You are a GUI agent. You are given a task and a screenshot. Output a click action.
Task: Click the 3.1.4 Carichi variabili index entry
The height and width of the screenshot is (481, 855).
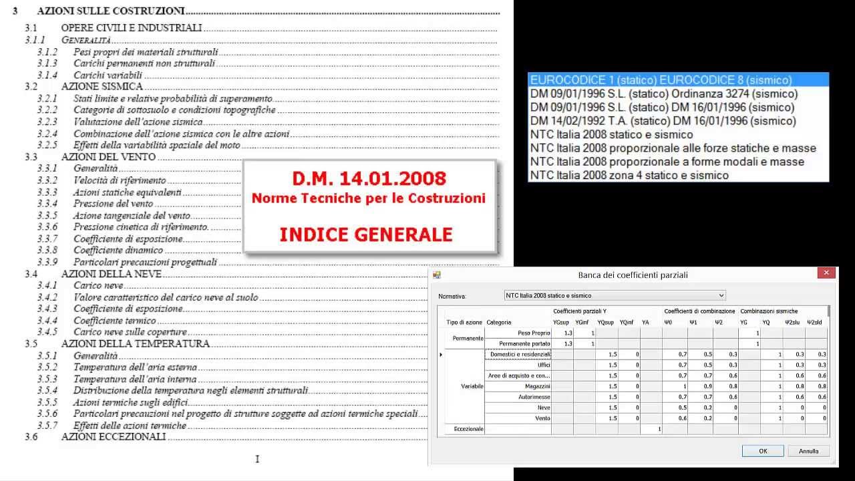90,75
